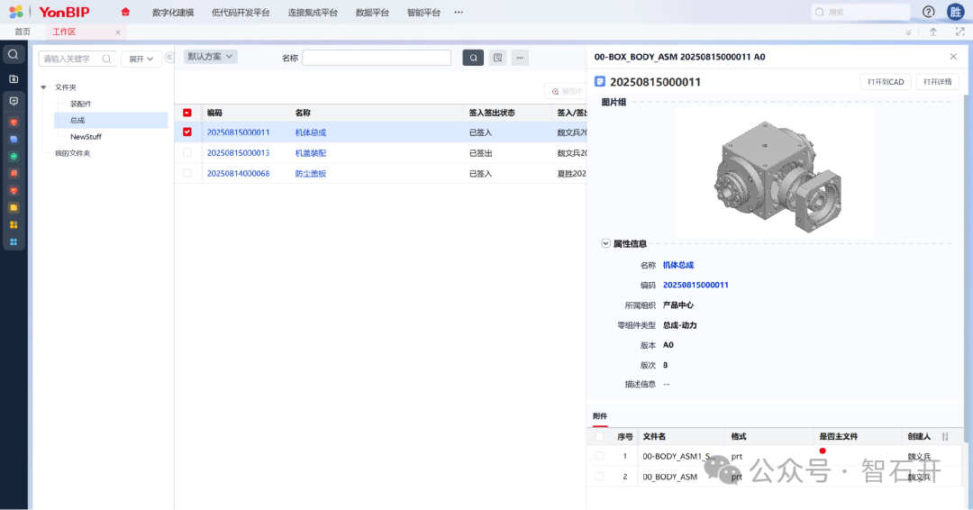Open the advanced query icon next to search

point(497,58)
